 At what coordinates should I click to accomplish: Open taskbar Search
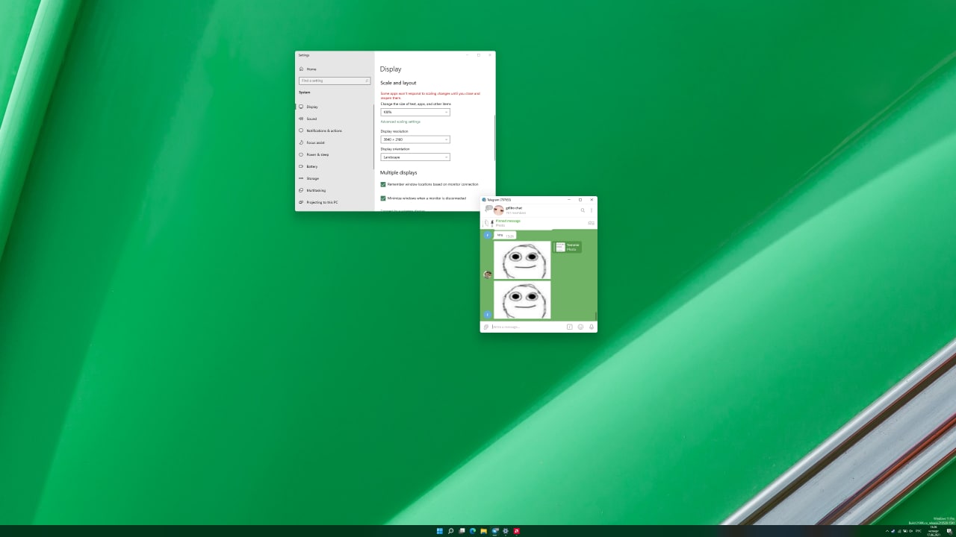(x=450, y=531)
